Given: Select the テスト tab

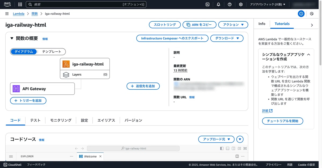Looking at the screenshot, I should click(x=35, y=120).
